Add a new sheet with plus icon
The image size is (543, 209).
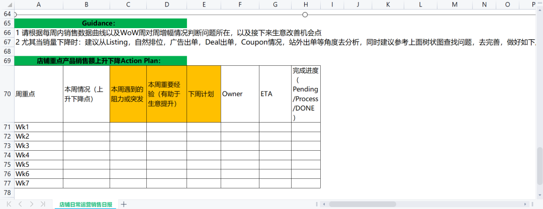[x=124, y=204]
